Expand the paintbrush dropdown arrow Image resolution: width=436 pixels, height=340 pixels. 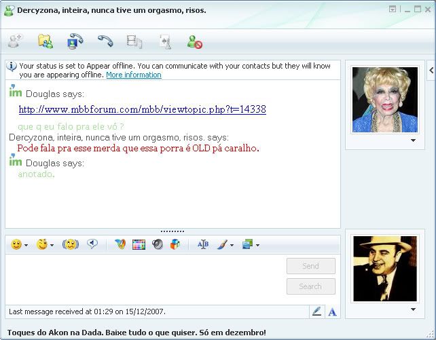(x=232, y=245)
